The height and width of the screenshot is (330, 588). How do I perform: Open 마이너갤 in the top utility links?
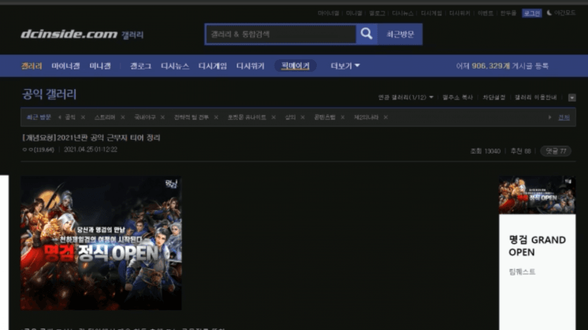pos(329,13)
